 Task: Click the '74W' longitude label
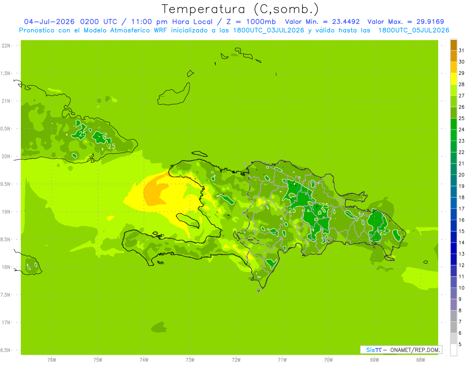pos(144,360)
